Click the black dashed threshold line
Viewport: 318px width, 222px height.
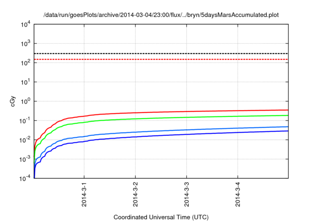coord(161,54)
